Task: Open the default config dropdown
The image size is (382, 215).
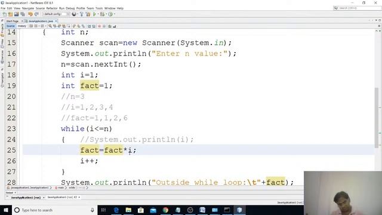Action: [x=56, y=14]
